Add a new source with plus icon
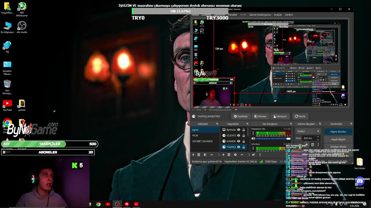Screen dimensions: 371x208 coord(223,155)
